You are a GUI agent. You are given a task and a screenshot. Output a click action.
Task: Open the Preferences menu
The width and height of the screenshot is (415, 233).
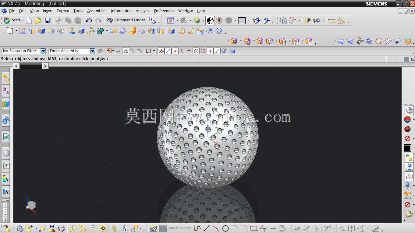pos(164,11)
